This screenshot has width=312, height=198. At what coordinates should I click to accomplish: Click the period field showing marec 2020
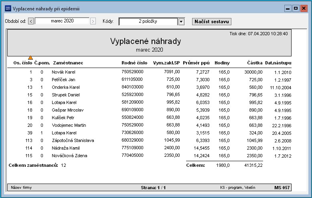click(x=62, y=21)
